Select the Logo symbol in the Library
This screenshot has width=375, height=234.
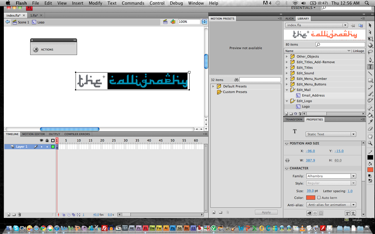[x=306, y=106]
